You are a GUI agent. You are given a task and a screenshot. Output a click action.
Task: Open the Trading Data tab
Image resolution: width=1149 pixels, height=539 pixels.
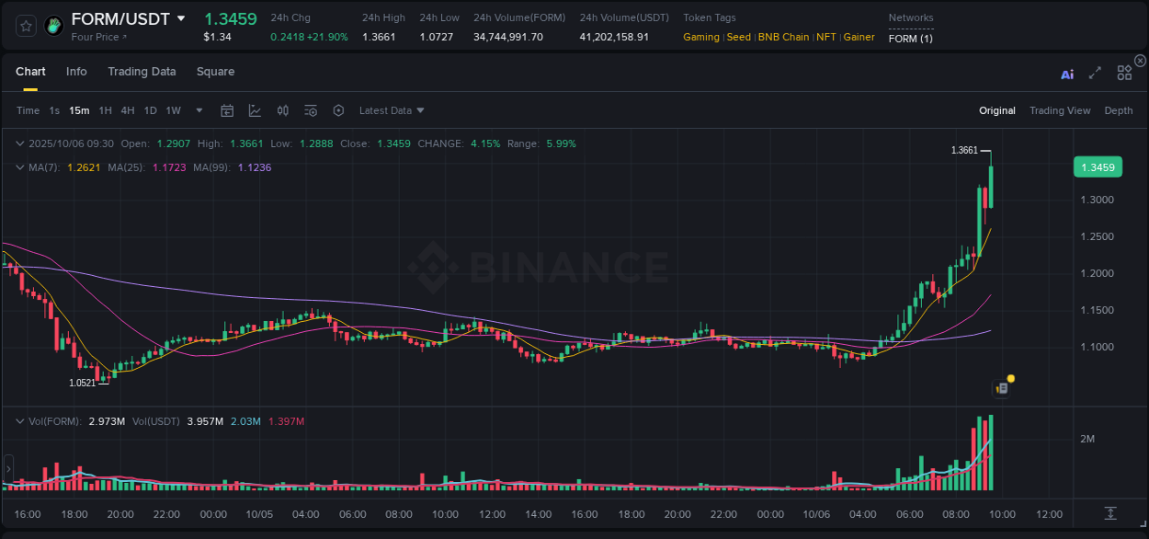click(x=142, y=71)
